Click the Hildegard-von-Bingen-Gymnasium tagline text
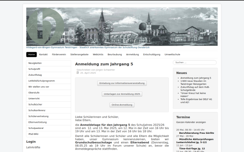This screenshot has height=152, width=244. pyautogui.click(x=88, y=47)
